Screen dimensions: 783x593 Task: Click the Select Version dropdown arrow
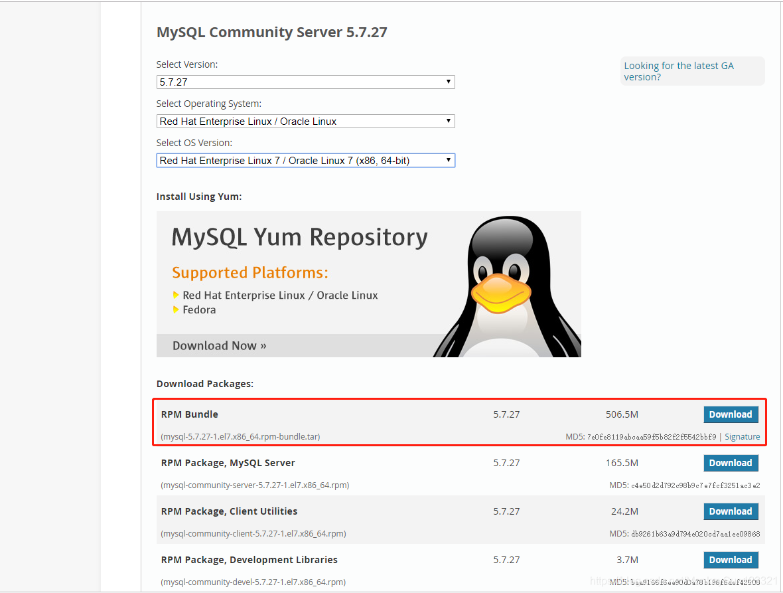pos(449,82)
